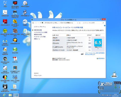Open DVD Decrypter desktop shortcut
The height and width of the screenshot is (97, 121).
pos(25,4)
